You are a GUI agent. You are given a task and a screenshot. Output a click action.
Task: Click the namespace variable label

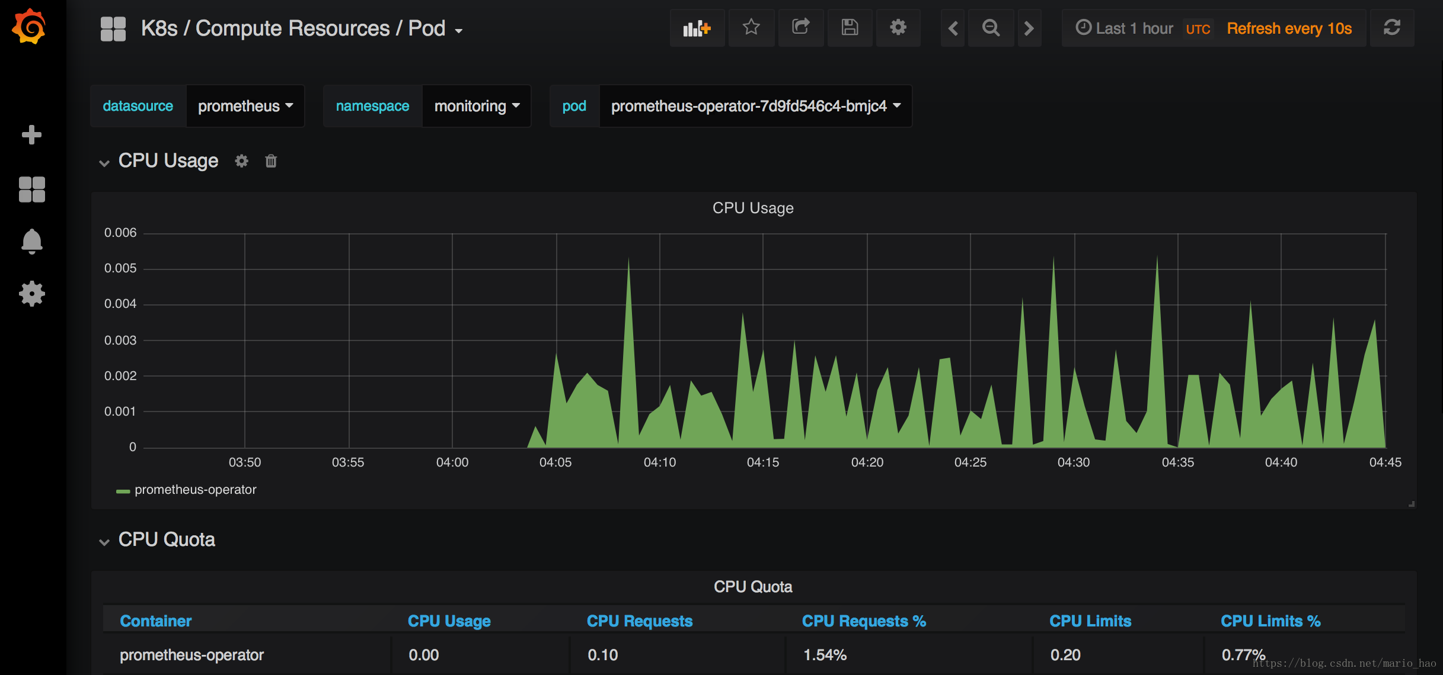coord(372,106)
